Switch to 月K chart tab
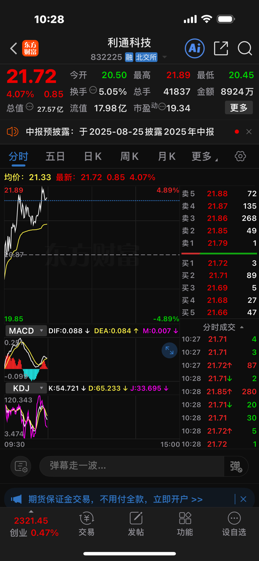 tap(167, 157)
